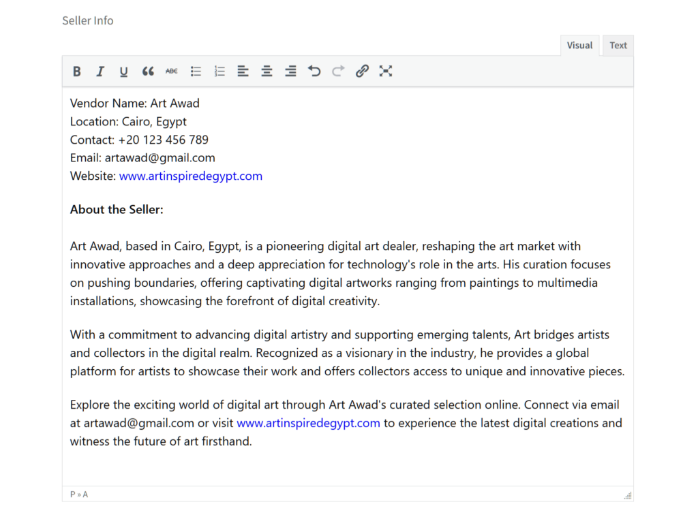This screenshot has width=698, height=517.
Task: Toggle bold formatting in the editor toolbar
Action: point(77,72)
